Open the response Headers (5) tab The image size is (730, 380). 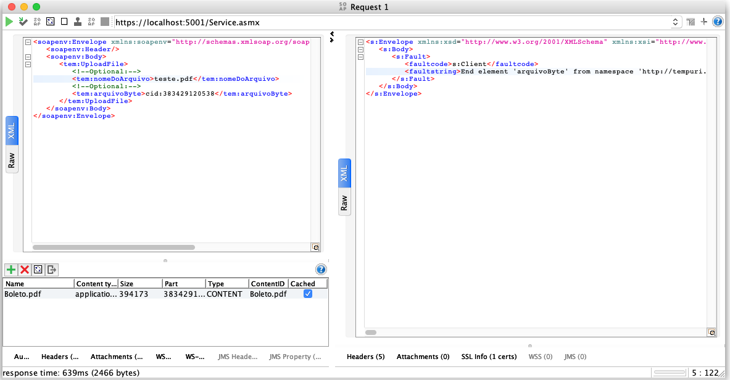[x=365, y=357]
